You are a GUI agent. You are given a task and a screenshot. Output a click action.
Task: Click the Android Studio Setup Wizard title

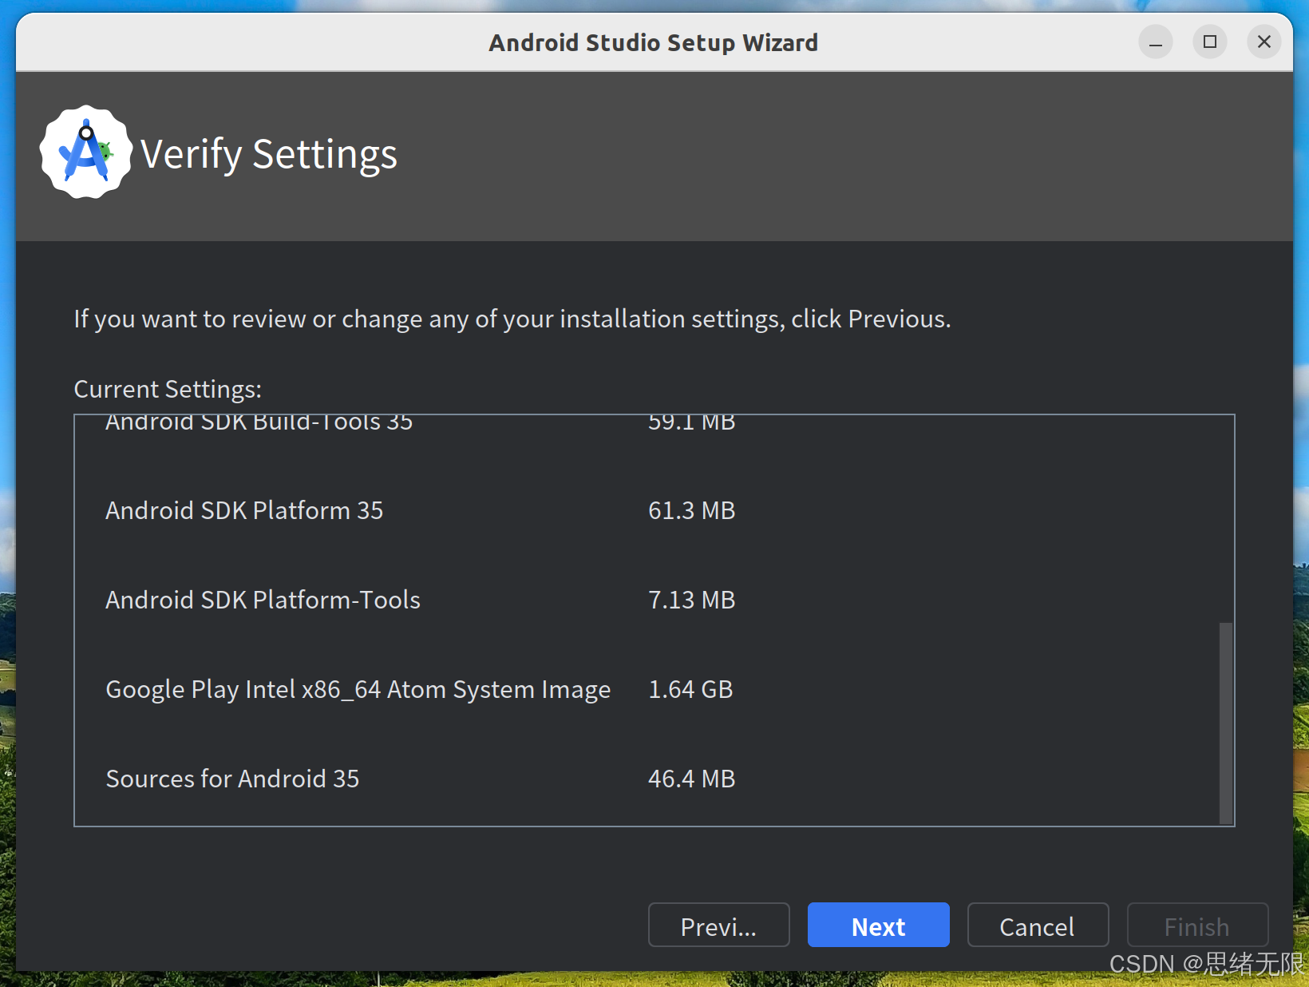[653, 42]
